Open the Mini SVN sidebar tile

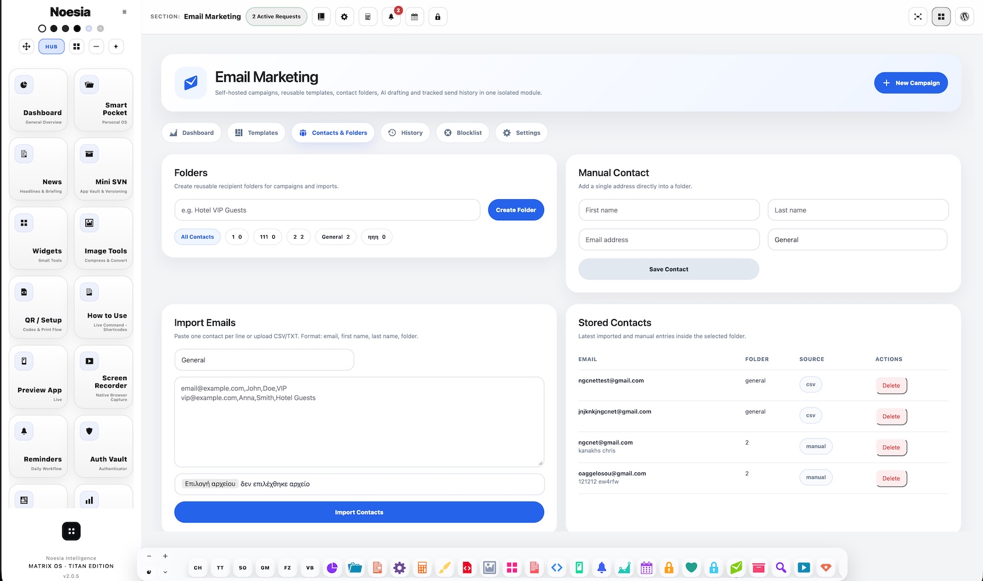pyautogui.click(x=103, y=169)
